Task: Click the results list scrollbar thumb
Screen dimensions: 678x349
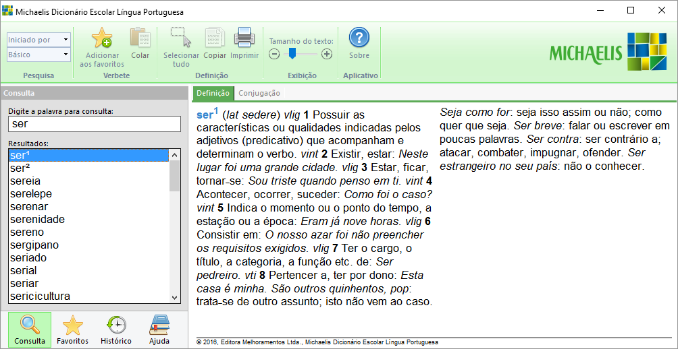Action: (x=174, y=176)
